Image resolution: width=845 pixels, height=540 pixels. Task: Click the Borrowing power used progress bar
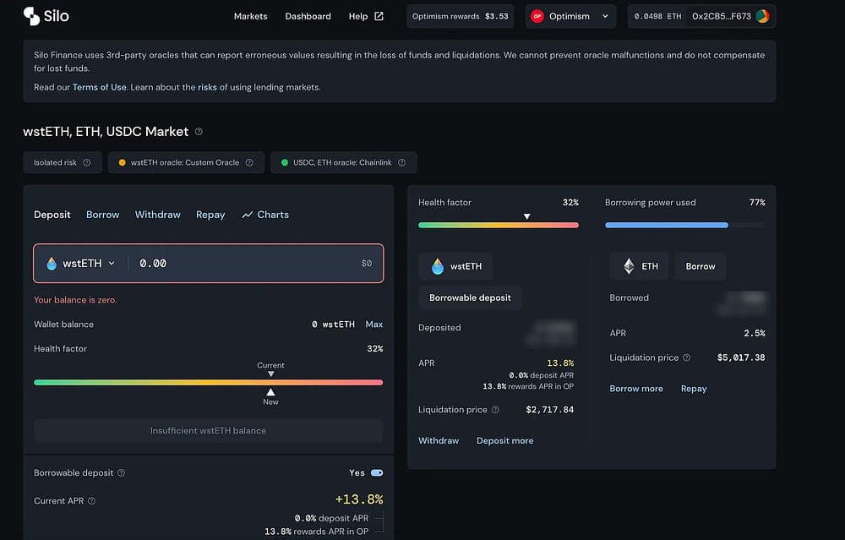[x=685, y=226]
